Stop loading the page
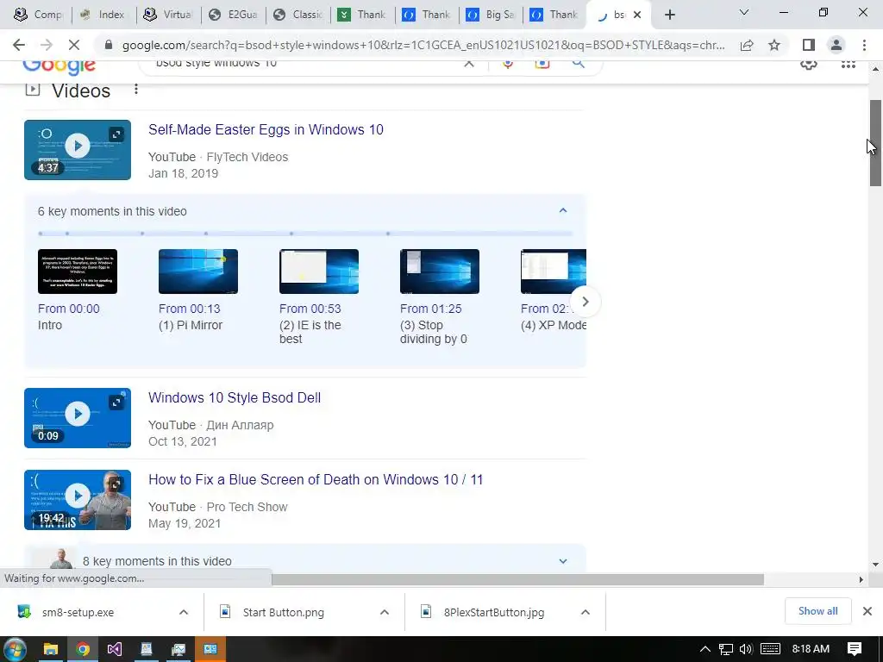This screenshot has width=883, height=662. [x=74, y=45]
